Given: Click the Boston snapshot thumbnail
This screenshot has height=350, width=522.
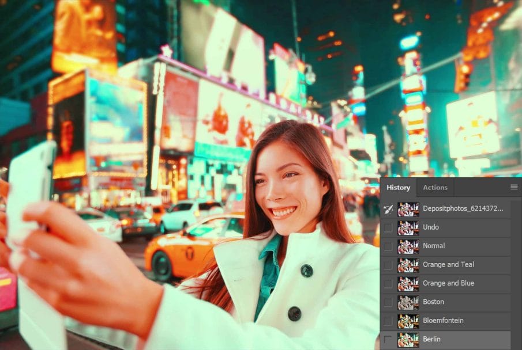Looking at the screenshot, I should coord(408,302).
